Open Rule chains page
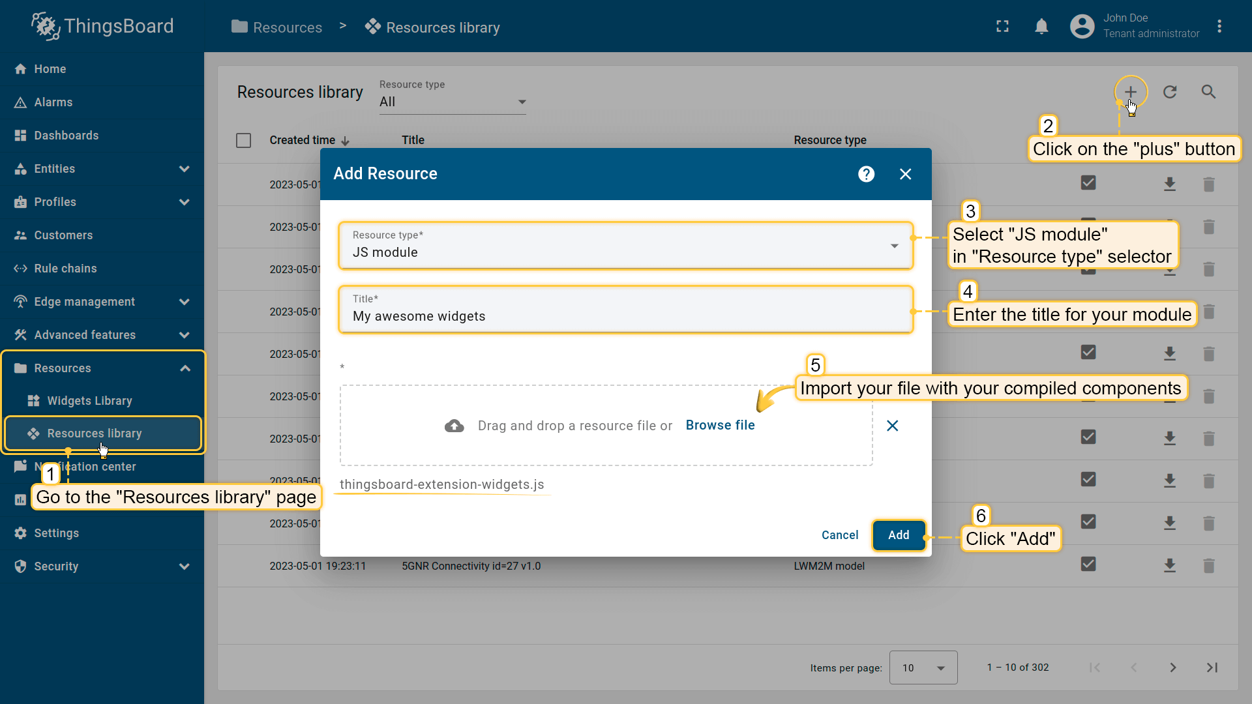 tap(102, 269)
